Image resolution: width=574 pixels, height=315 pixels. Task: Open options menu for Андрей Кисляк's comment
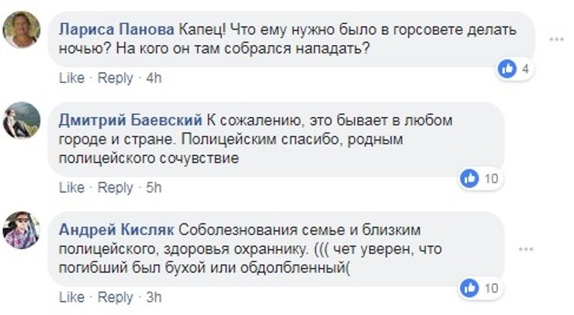pos(527,249)
